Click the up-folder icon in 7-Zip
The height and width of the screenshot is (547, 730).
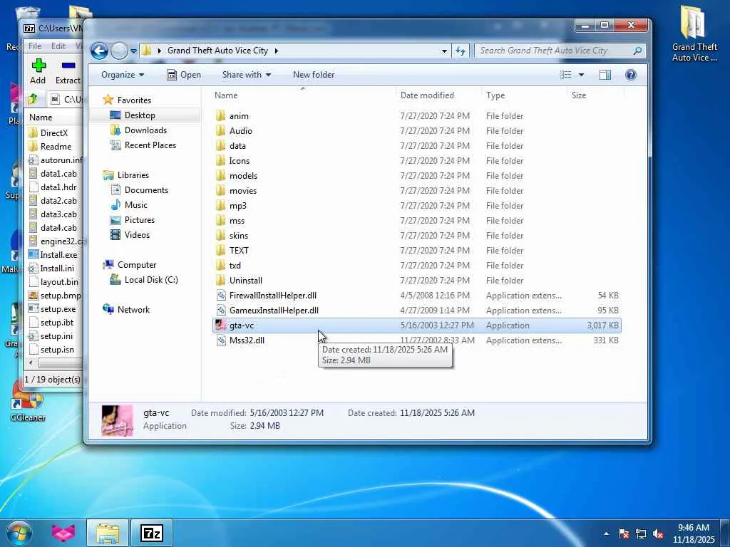click(33, 99)
